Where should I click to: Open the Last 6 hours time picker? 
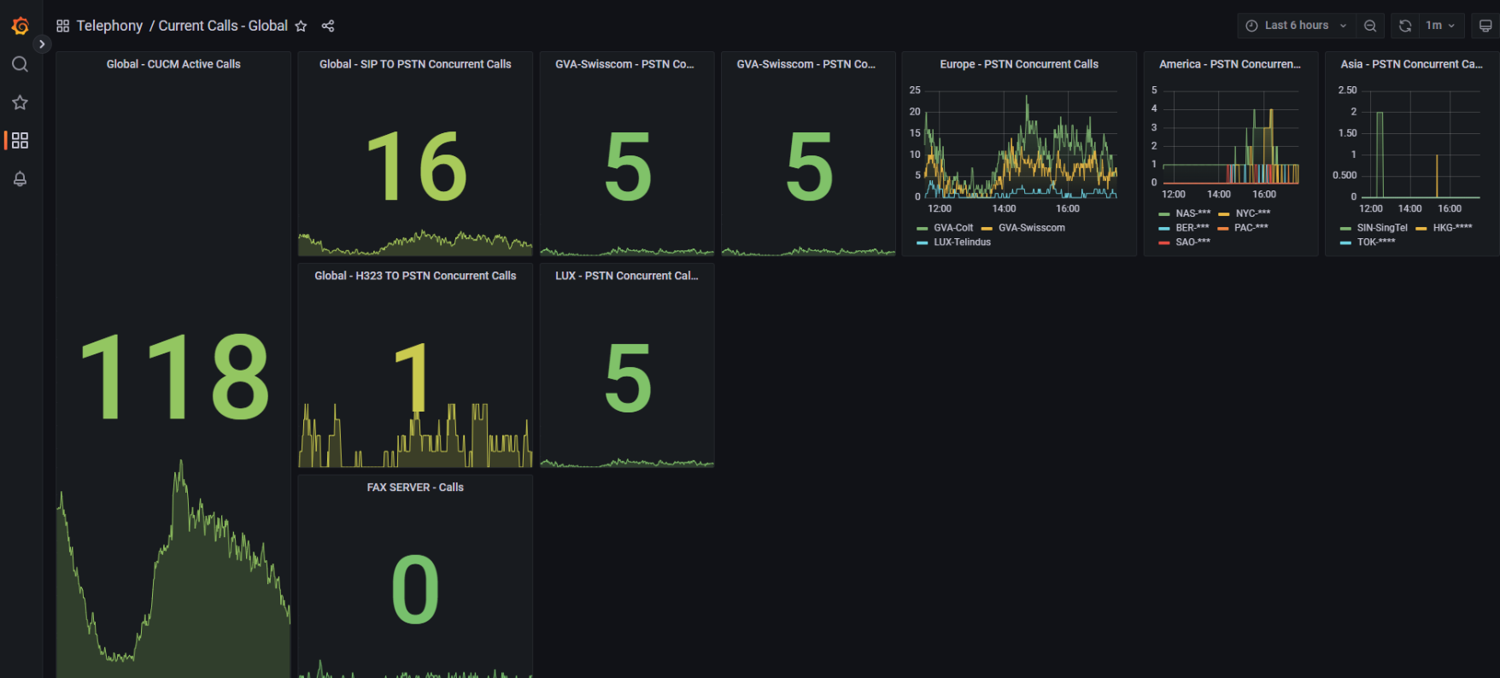(x=1295, y=26)
